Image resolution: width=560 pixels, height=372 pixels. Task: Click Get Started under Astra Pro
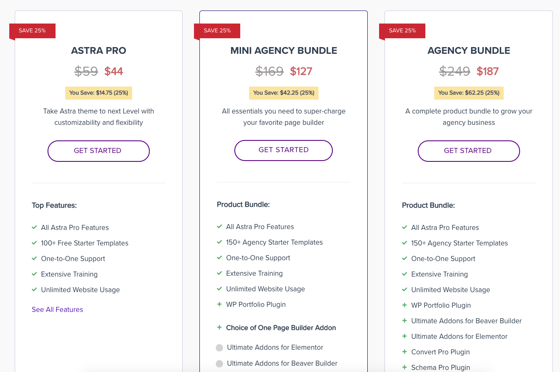pyautogui.click(x=98, y=151)
